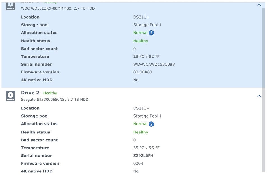Screen dimensions: 269x175
Task: Open Drive 2 allocation status info icon
Action: 151,124
